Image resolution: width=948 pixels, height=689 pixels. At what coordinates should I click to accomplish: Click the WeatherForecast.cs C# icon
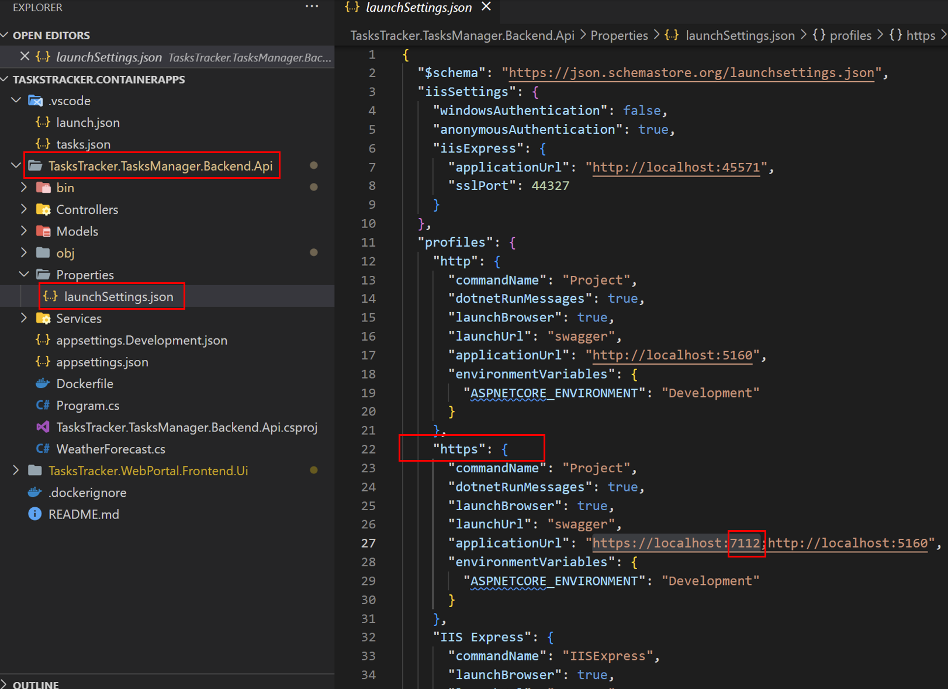(43, 449)
